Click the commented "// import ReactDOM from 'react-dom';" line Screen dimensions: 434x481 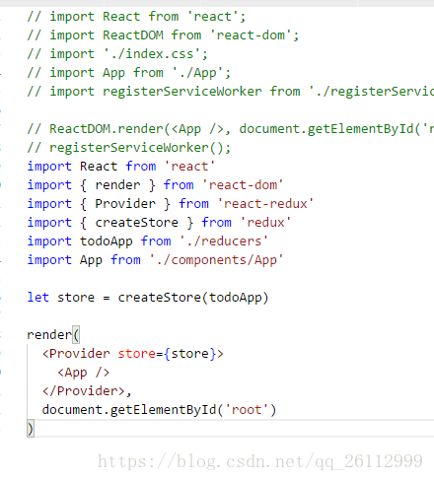(x=163, y=35)
